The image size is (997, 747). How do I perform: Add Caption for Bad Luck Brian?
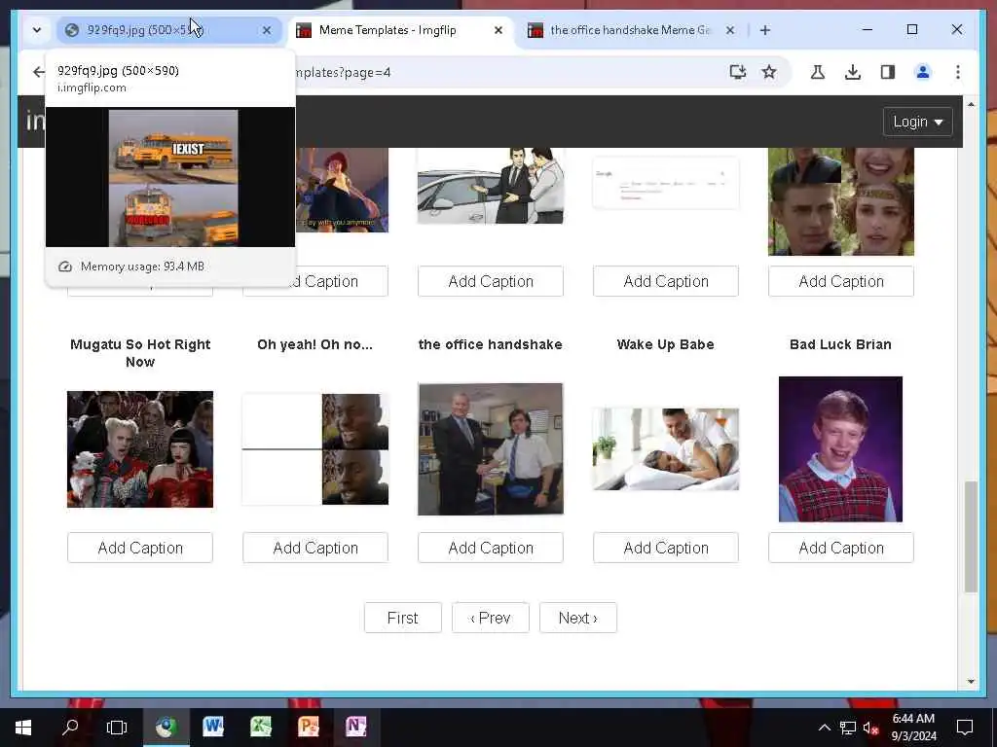pyautogui.click(x=840, y=548)
